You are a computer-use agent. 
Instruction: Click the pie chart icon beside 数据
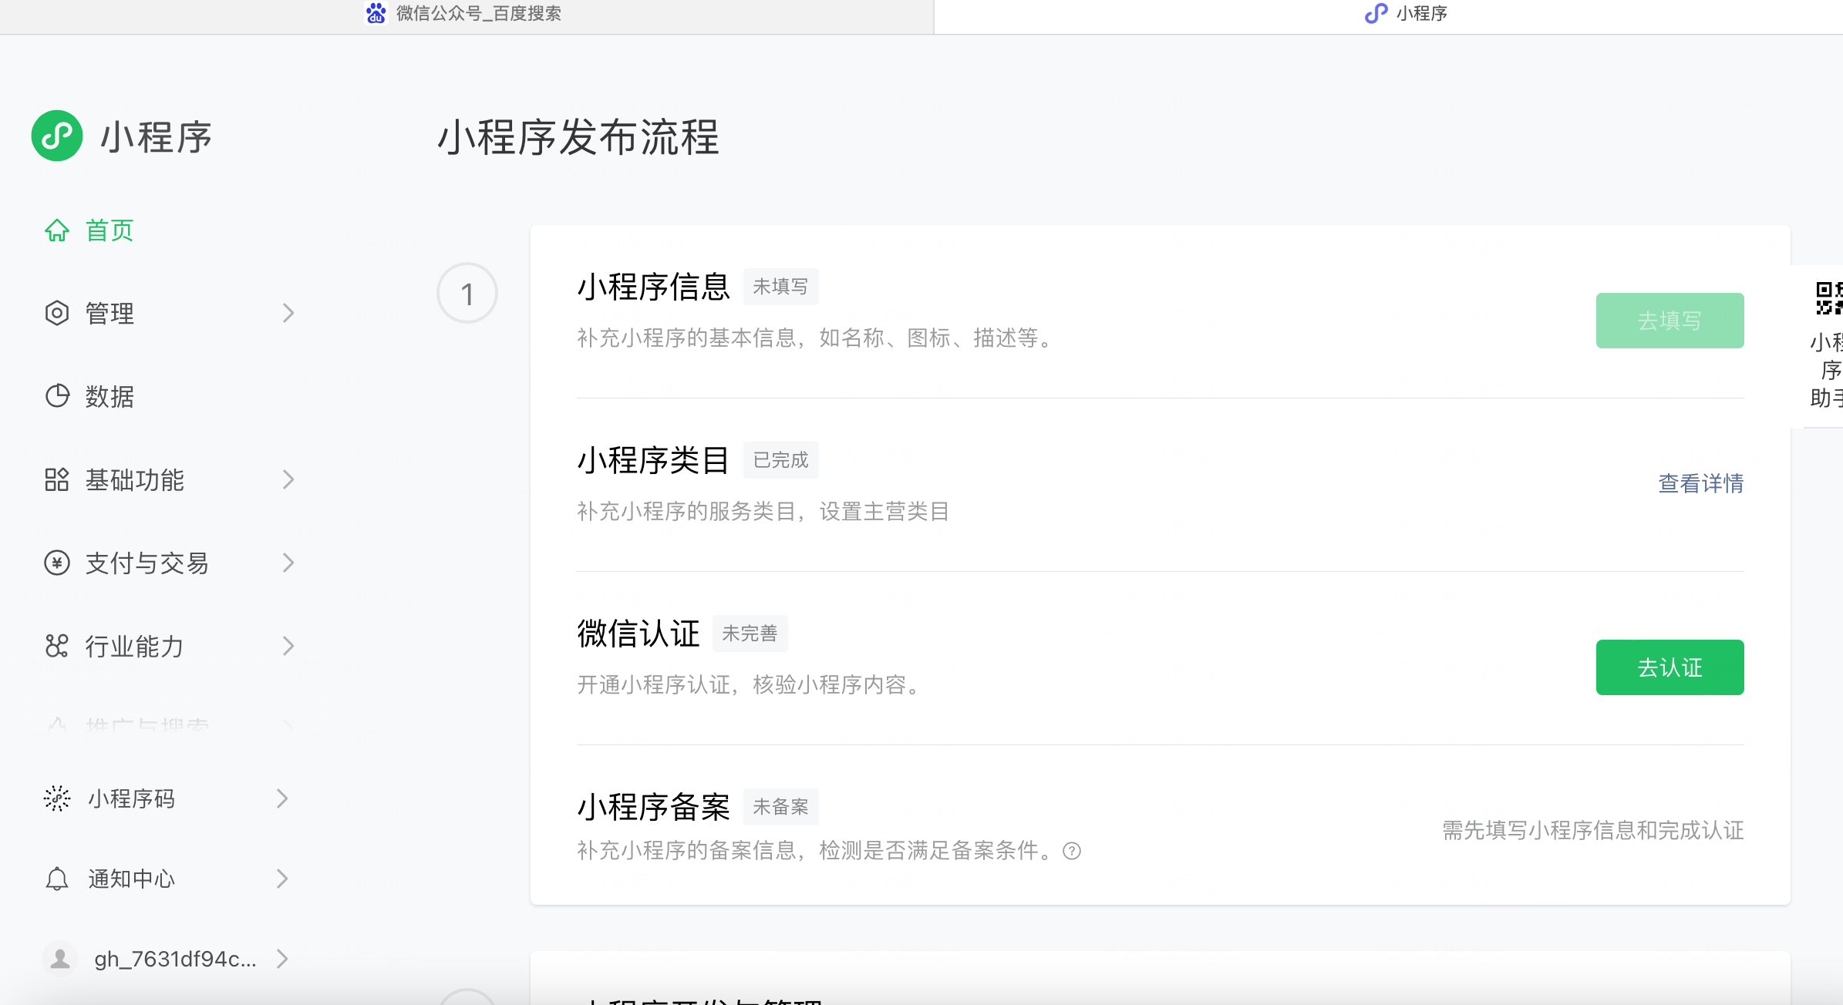coord(57,396)
